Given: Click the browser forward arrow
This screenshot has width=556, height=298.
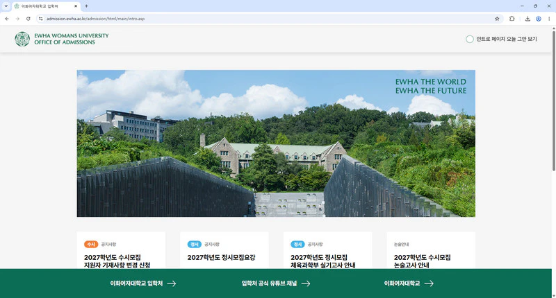Looking at the screenshot, I should click(x=17, y=19).
